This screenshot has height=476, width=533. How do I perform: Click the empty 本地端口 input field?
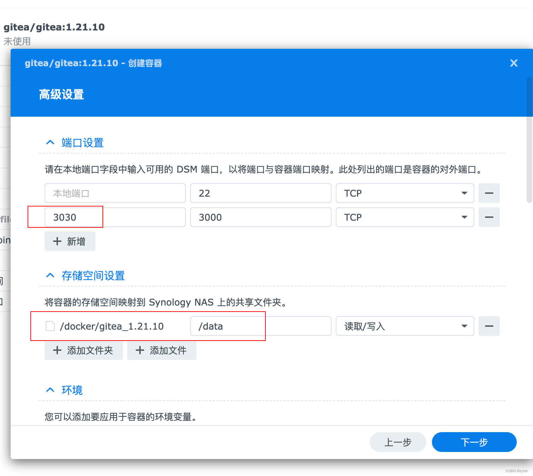click(115, 193)
